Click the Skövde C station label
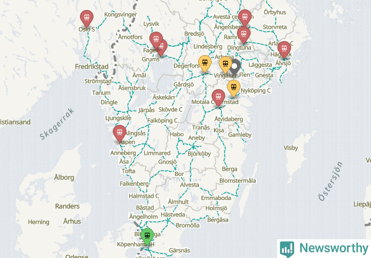The image size is (371, 258). click(171, 110)
